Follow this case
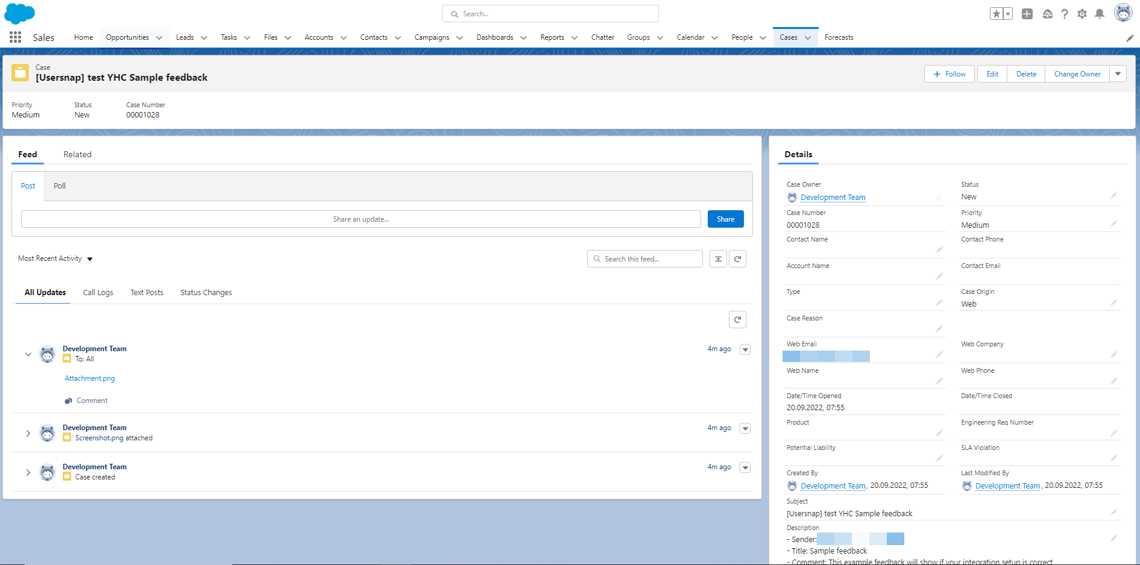This screenshot has width=1140, height=565. [x=949, y=74]
